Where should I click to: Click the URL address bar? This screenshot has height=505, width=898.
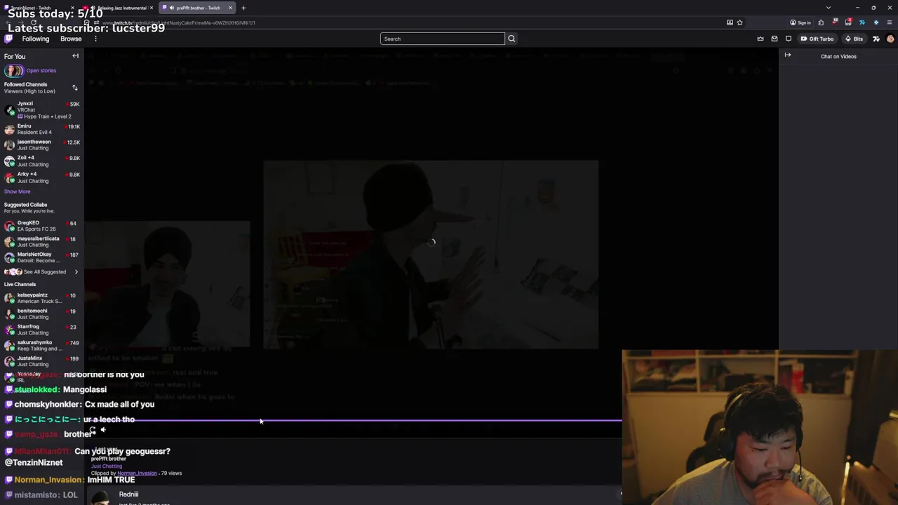pyautogui.click(x=407, y=22)
